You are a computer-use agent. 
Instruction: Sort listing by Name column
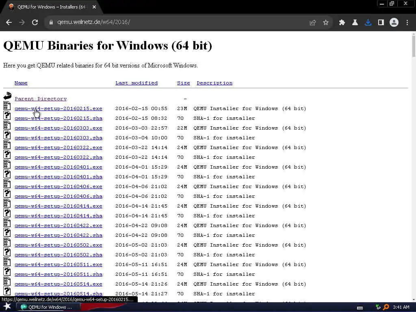click(21, 83)
